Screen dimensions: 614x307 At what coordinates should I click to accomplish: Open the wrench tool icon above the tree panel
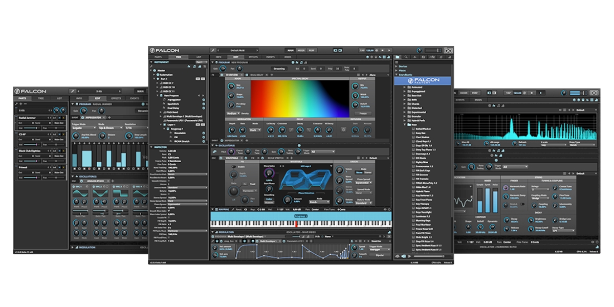click(x=150, y=67)
